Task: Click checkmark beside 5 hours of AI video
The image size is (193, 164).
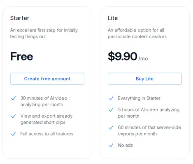Action: coord(111,109)
